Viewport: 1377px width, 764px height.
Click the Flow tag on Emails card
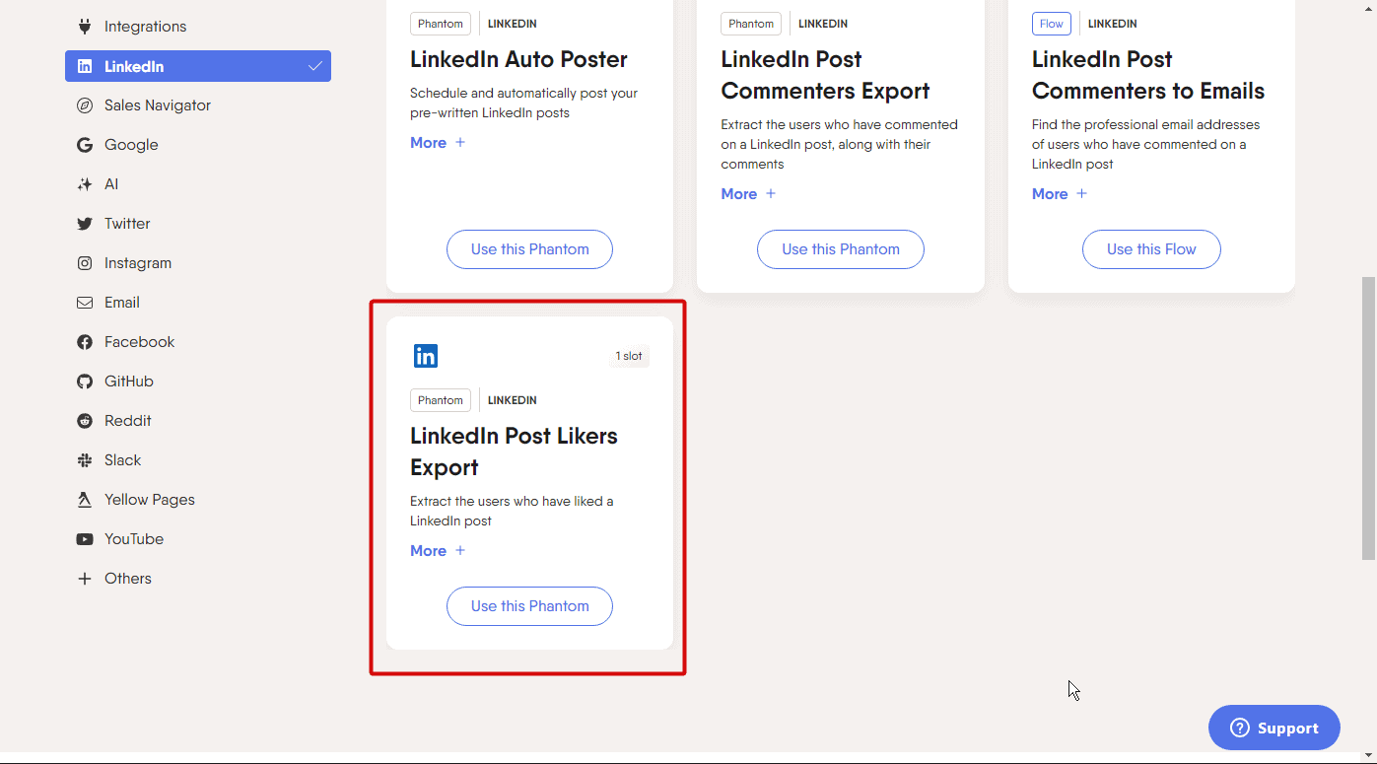click(x=1052, y=24)
